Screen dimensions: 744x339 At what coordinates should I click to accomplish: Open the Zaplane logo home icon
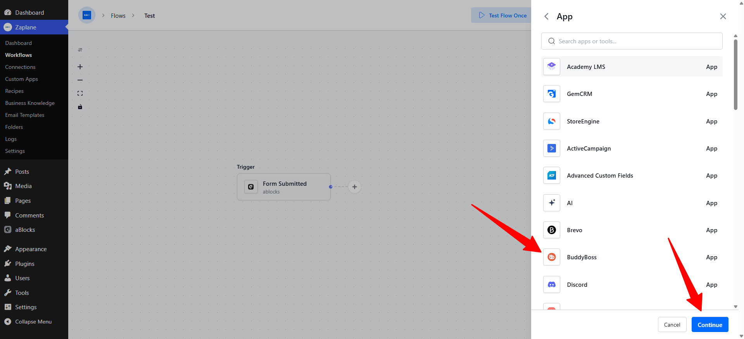pyautogui.click(x=87, y=15)
